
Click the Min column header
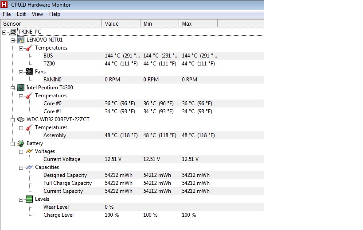pos(160,24)
